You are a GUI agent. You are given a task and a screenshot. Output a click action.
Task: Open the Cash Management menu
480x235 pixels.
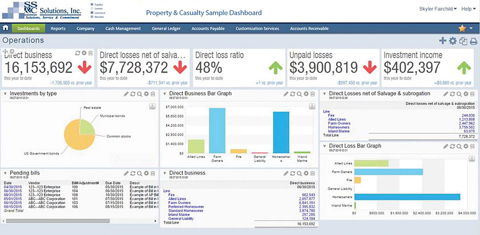click(x=123, y=28)
